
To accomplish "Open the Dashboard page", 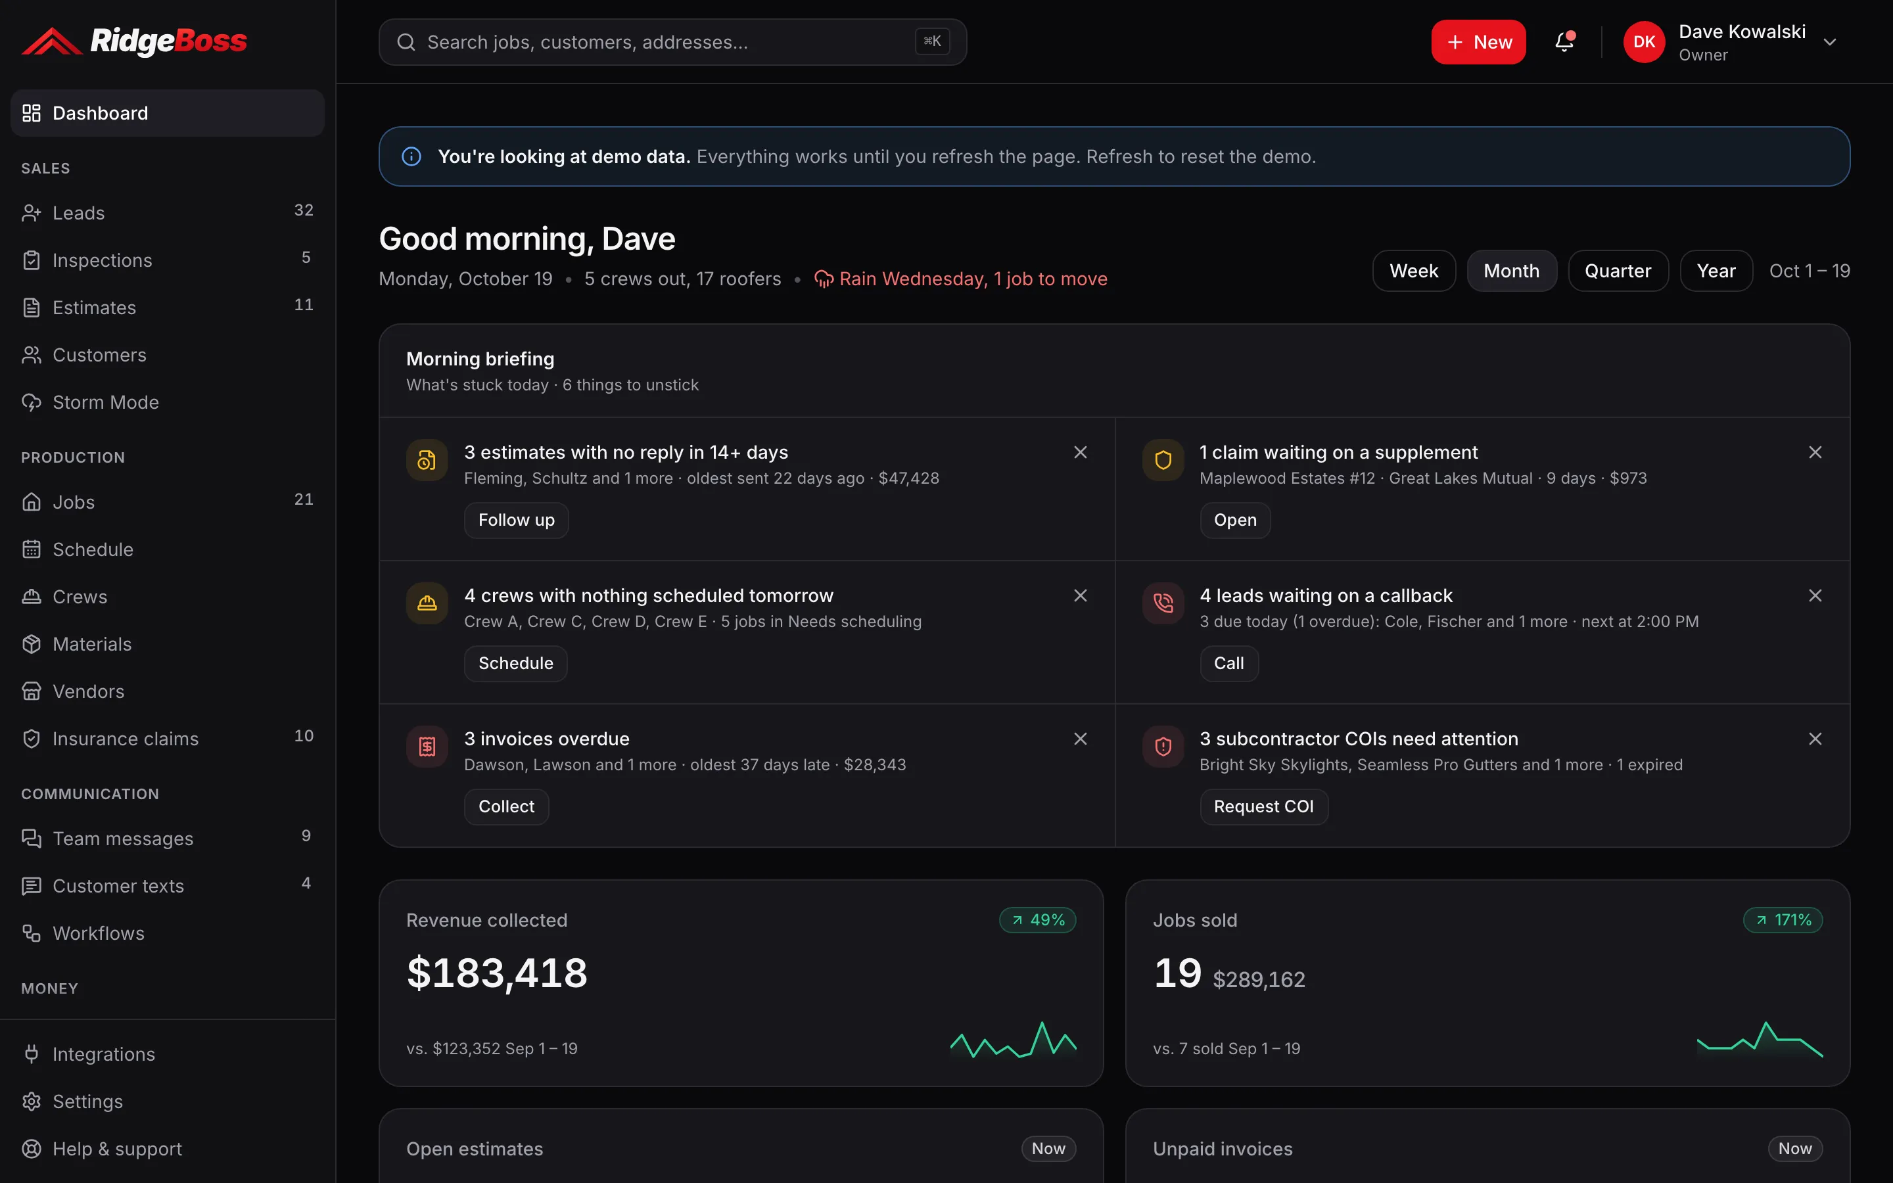I will (x=168, y=112).
